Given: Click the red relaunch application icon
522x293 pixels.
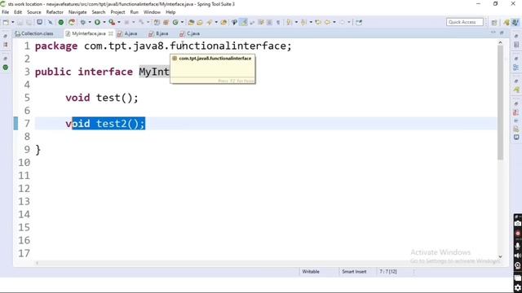Looking at the screenshot, I should (x=72, y=22).
